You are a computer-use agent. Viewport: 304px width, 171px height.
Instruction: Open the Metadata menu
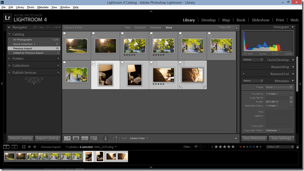(x=42, y=8)
